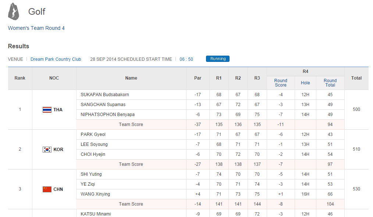The image size is (373, 217).
Task: Click the Running status button
Action: pyautogui.click(x=218, y=59)
